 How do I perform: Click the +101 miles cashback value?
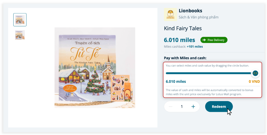click(195, 47)
